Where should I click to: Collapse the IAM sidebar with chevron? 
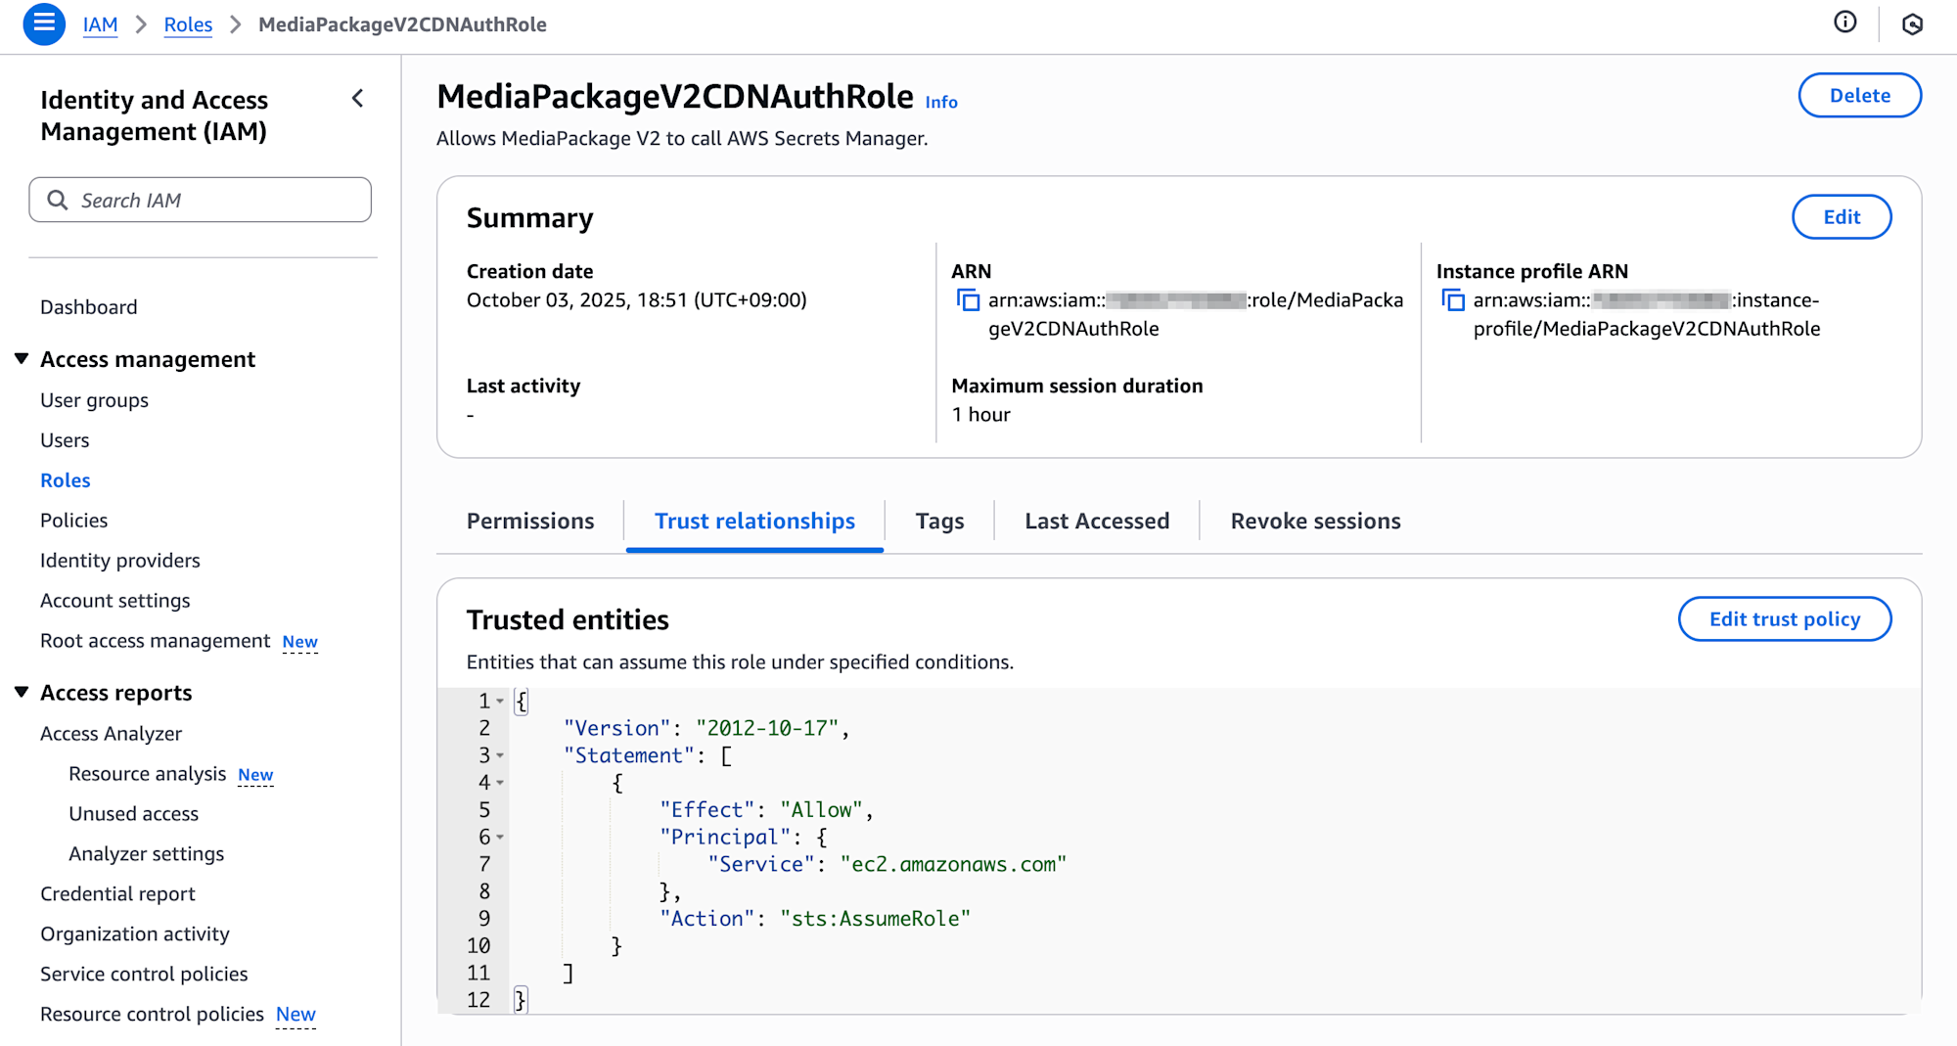358,98
